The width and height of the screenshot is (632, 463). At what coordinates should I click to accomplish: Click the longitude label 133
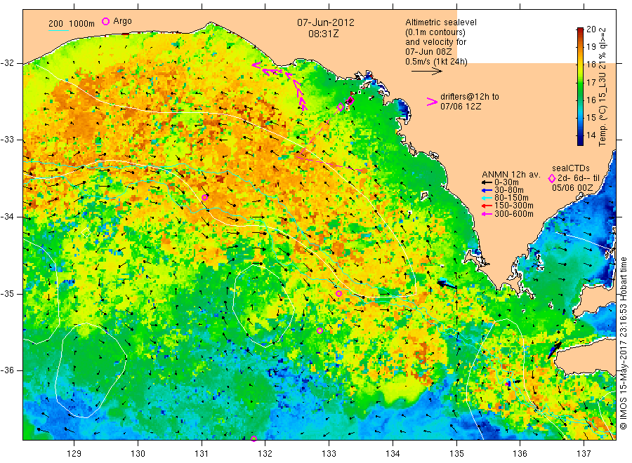(x=329, y=454)
